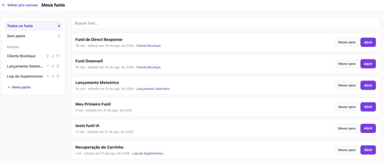The image size is (384, 164).
Task: Go back using Voltar pro canvas
Action: (20, 5)
